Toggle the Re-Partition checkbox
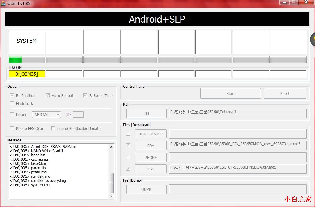This screenshot has width=315, height=207. click(x=12, y=95)
